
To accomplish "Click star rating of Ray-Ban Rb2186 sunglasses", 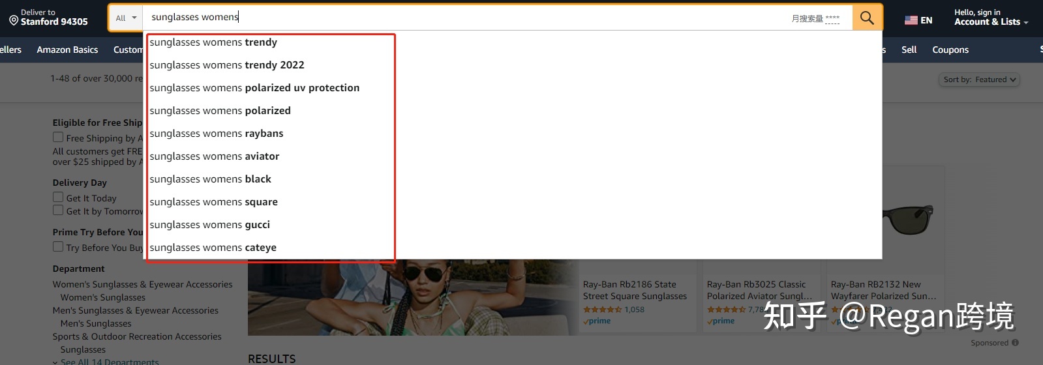I will (602, 310).
